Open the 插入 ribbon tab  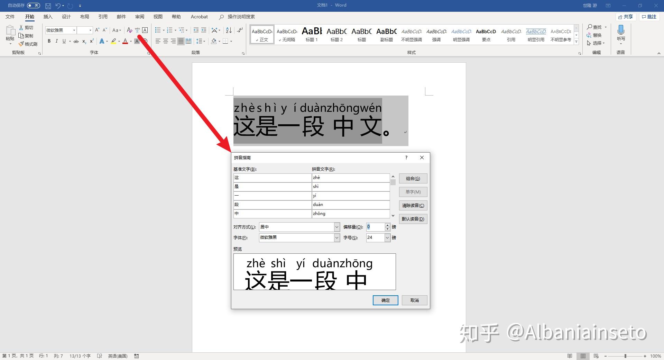click(48, 17)
